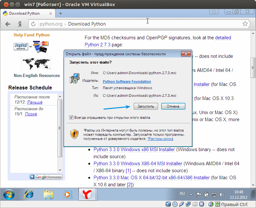Screen dimensions: 256x208
Task: Click the device safely-remove tray icon
Action: 206,195
